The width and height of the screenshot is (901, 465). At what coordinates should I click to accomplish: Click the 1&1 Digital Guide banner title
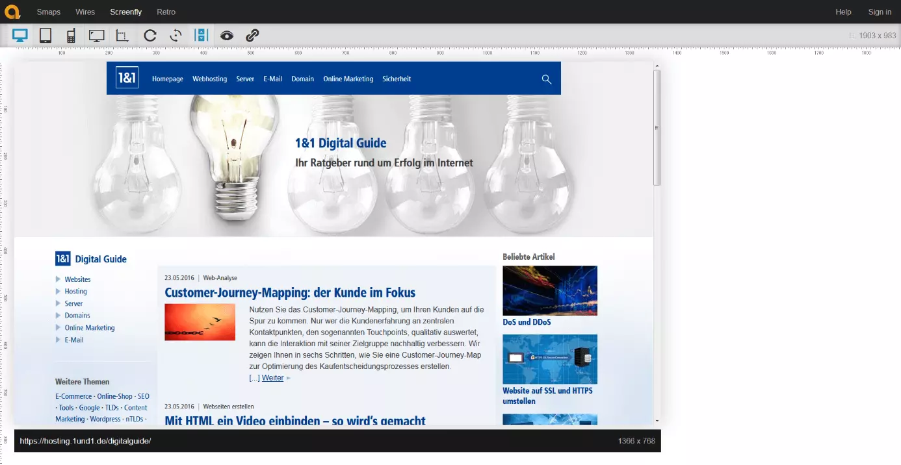point(341,144)
